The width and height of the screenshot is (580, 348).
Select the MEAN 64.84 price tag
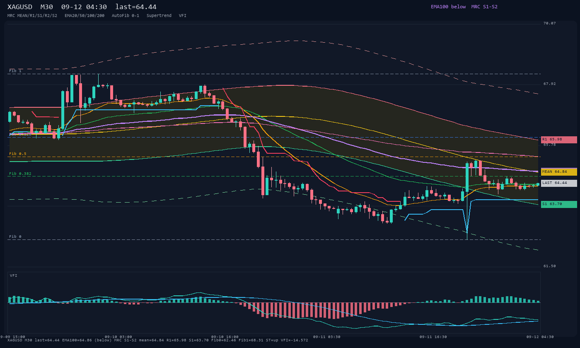(559, 172)
